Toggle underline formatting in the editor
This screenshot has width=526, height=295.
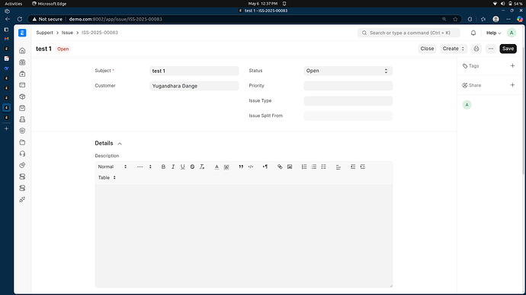[x=183, y=167]
